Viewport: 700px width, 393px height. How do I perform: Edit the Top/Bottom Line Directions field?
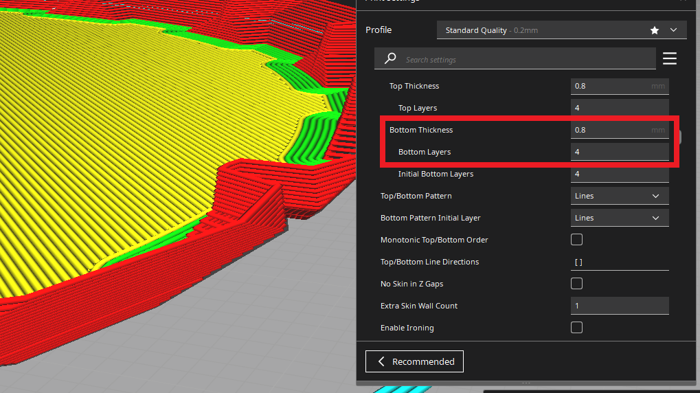tap(620, 262)
